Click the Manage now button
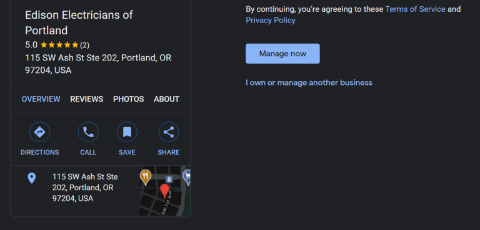480x230 pixels. pyautogui.click(x=282, y=54)
